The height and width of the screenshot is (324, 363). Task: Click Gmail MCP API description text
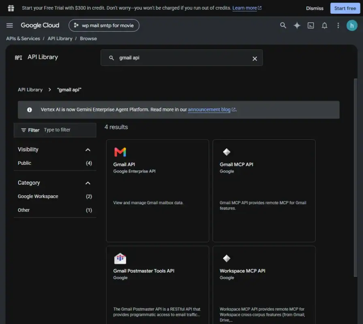(x=263, y=205)
